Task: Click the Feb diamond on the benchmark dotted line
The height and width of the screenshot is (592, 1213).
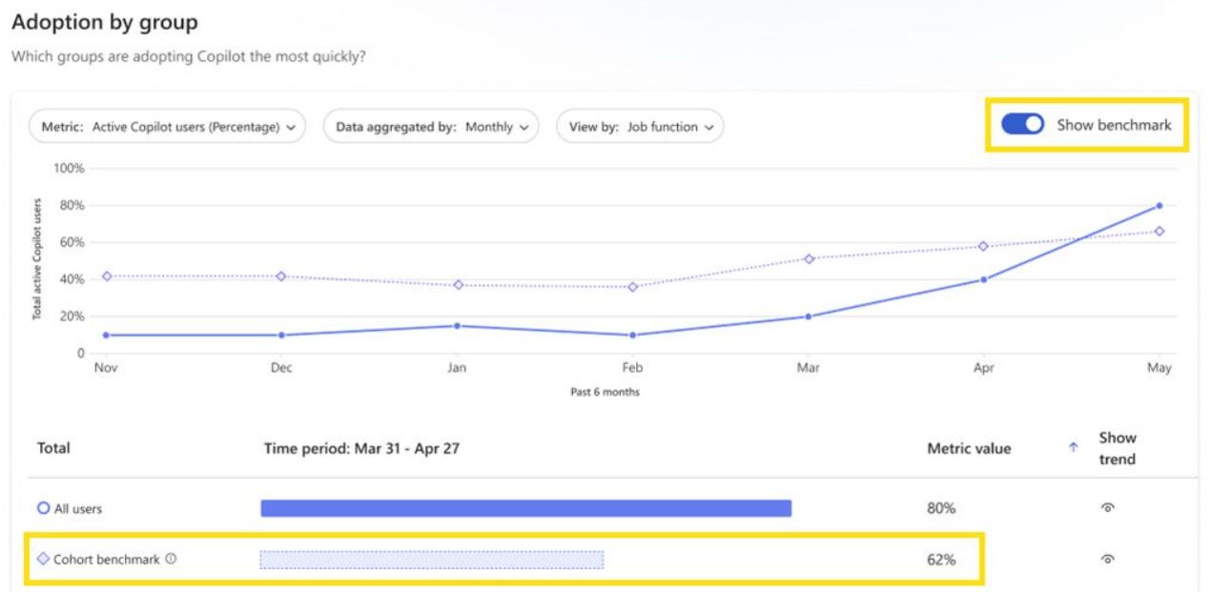Action: (x=632, y=285)
